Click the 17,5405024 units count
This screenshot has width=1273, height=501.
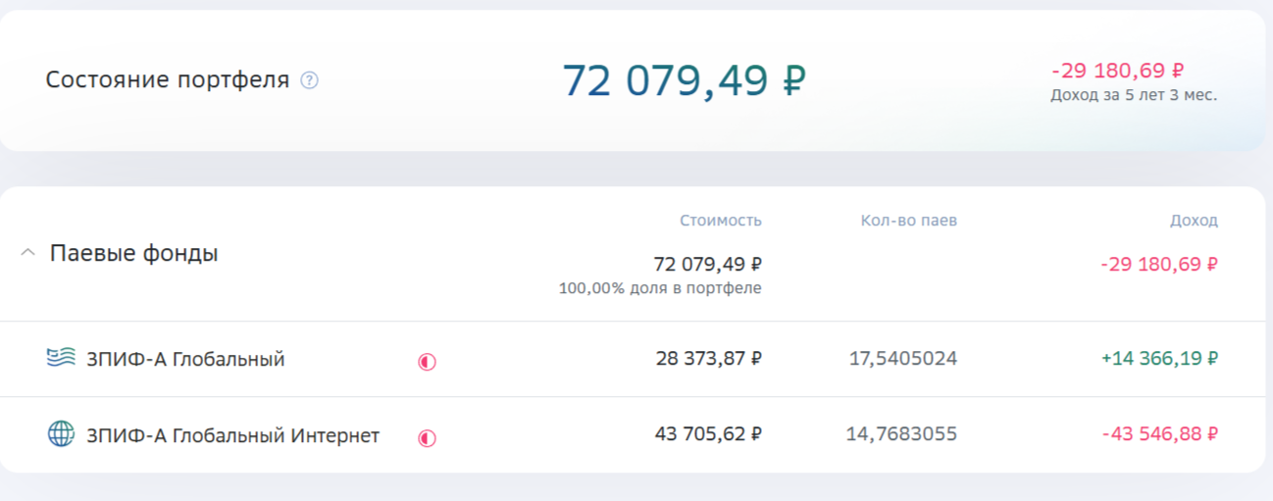(903, 359)
